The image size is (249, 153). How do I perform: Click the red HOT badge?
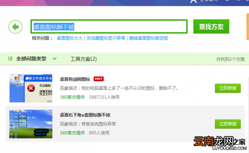click(99, 79)
